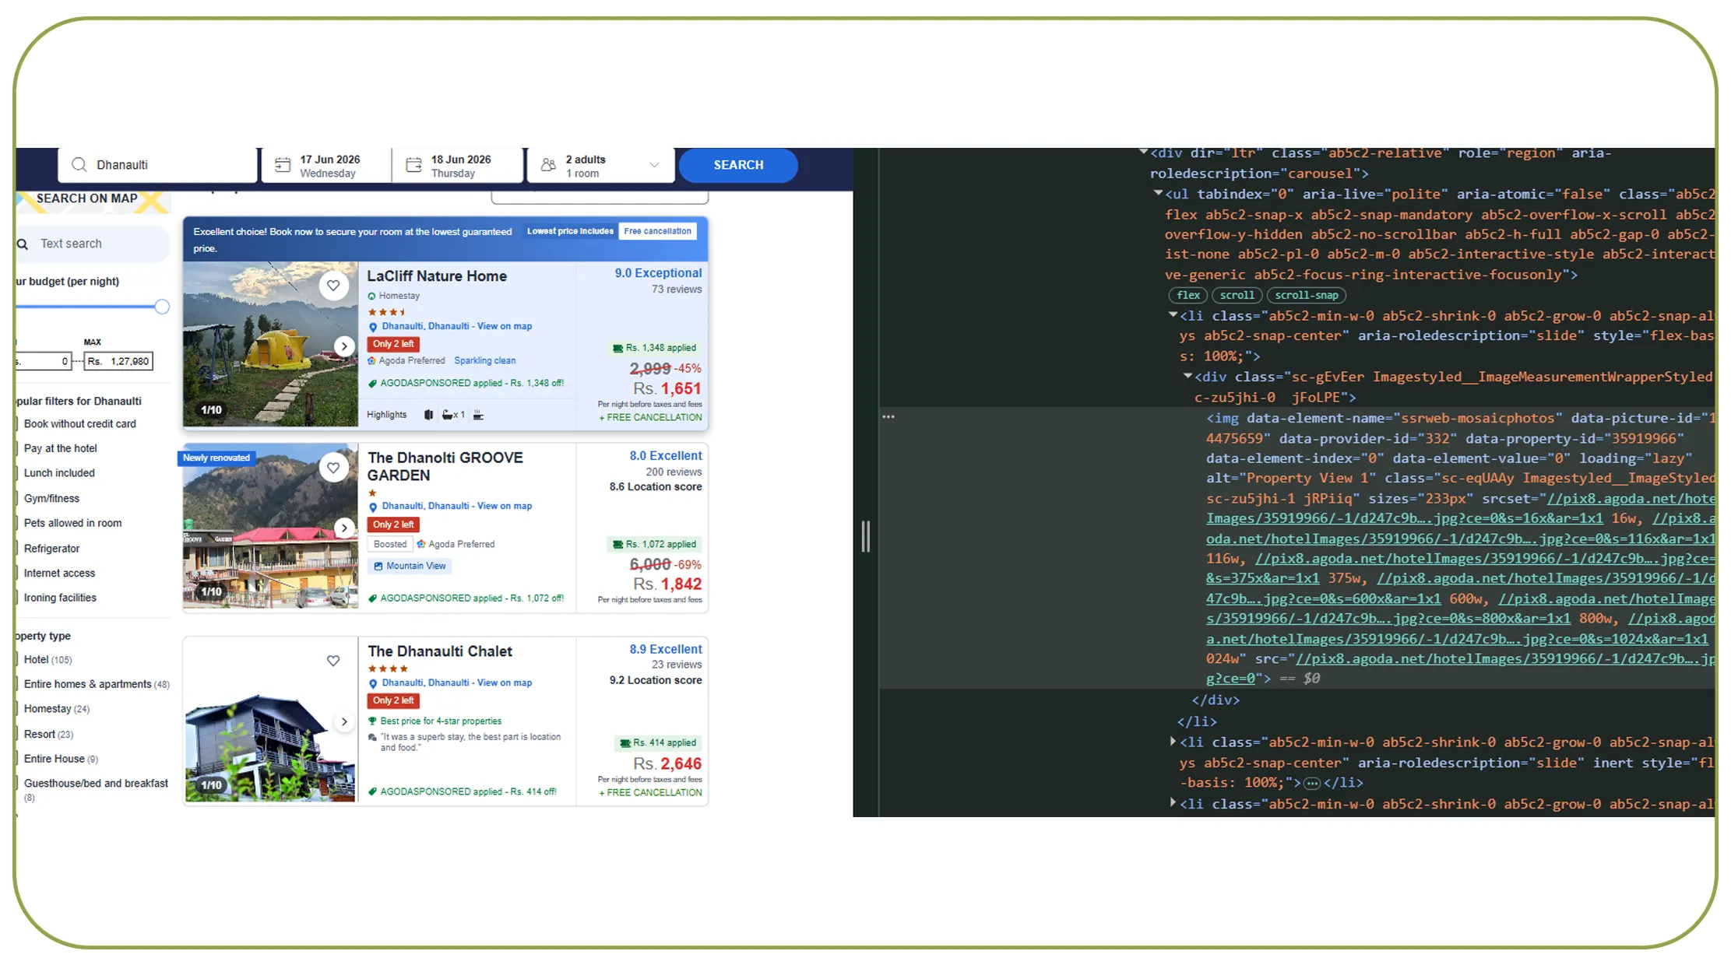Expand the second li slide node marked inert
This screenshot has width=1731, height=965.
point(1173,742)
